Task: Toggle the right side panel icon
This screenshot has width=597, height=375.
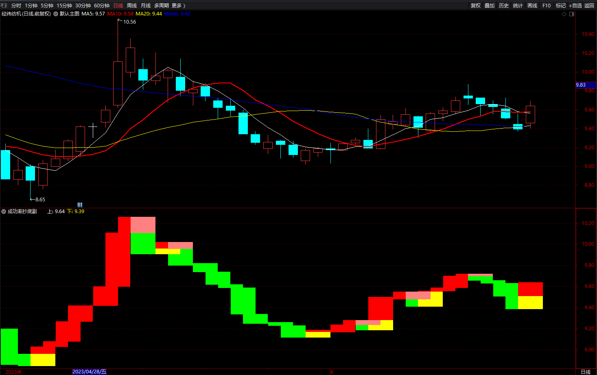Action: point(572,14)
